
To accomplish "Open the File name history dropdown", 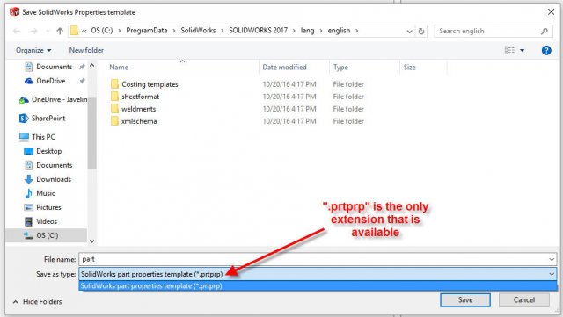I will coord(552,259).
